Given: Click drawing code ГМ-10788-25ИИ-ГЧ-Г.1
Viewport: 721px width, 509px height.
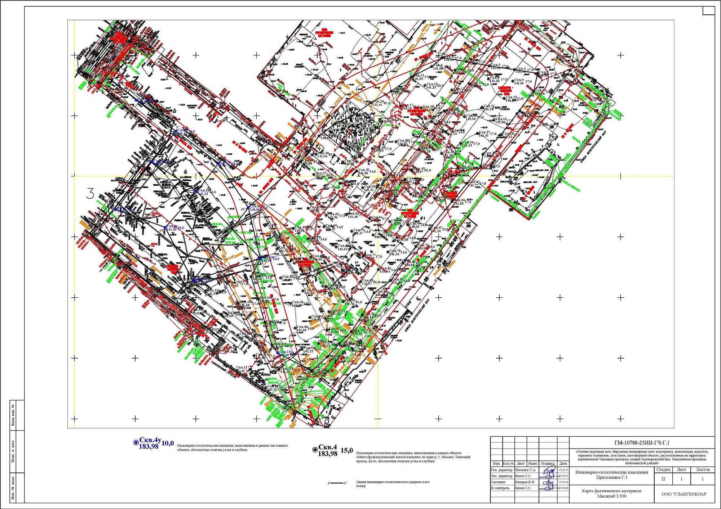Looking at the screenshot, I should point(642,443).
